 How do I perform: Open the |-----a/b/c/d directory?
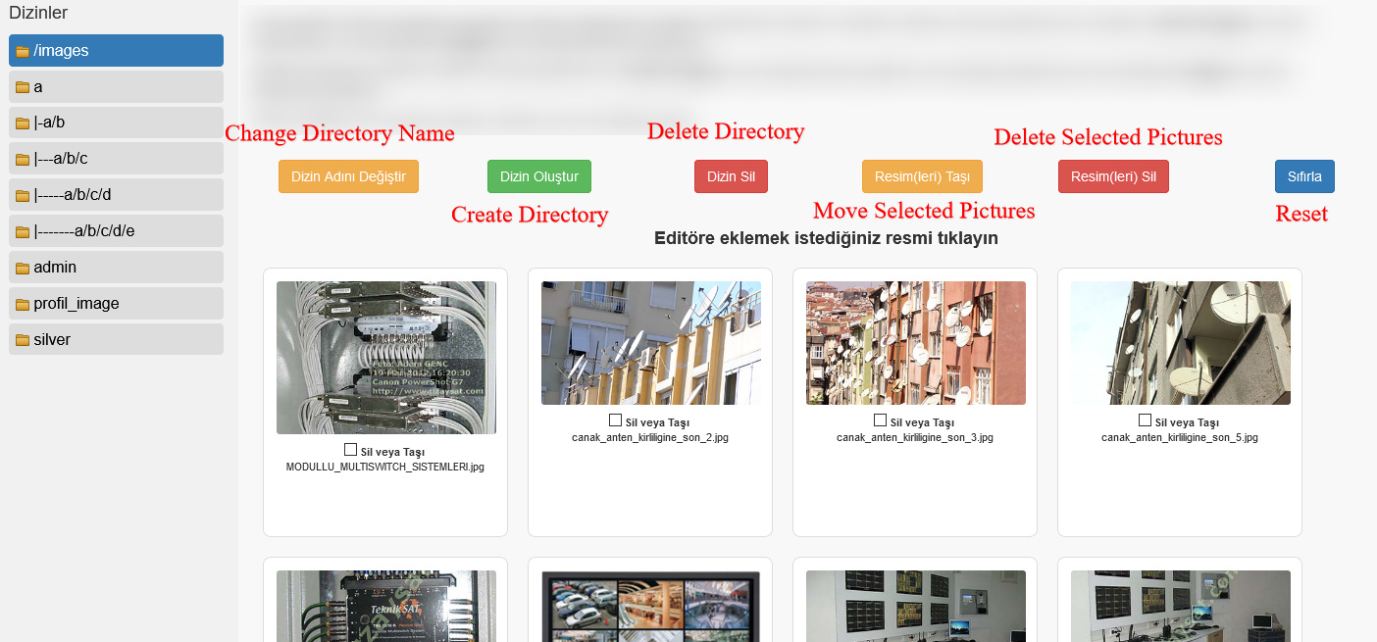[x=116, y=195]
